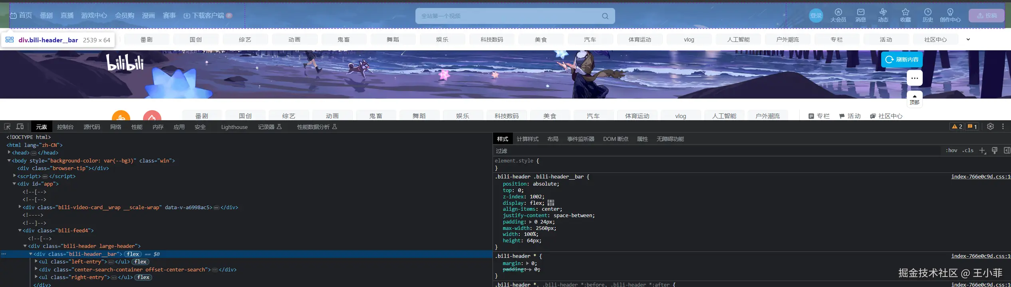Click the 顶部 back-to-top button
This screenshot has width=1011, height=287.
click(915, 99)
